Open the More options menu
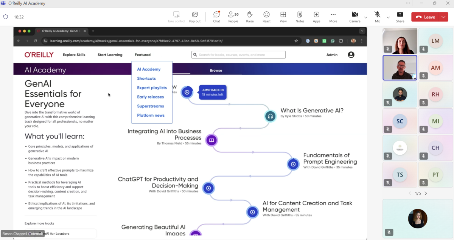Image resolution: width=454 pixels, height=240 pixels. pos(333,17)
